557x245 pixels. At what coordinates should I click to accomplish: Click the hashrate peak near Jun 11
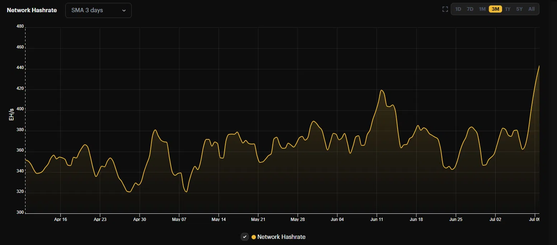click(382, 90)
